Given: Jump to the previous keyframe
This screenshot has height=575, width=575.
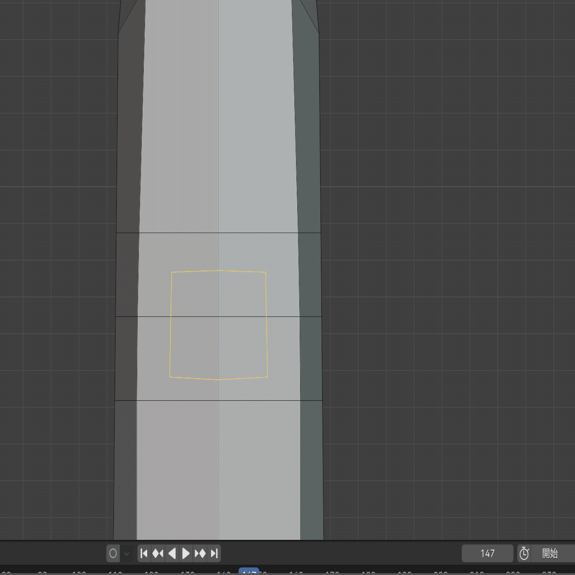Looking at the screenshot, I should pyautogui.click(x=158, y=553).
